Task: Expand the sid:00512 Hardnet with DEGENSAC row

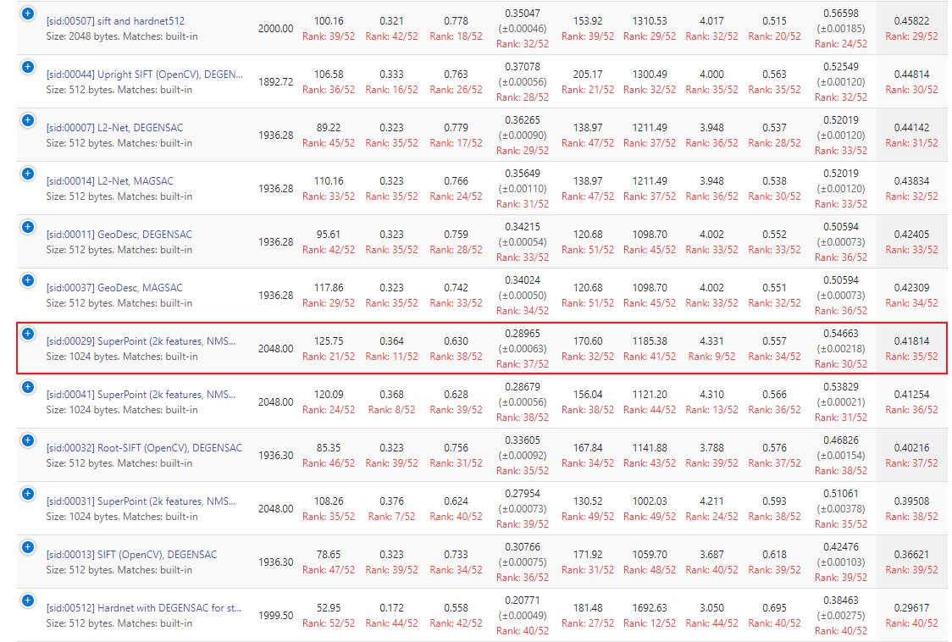Action: (27, 600)
